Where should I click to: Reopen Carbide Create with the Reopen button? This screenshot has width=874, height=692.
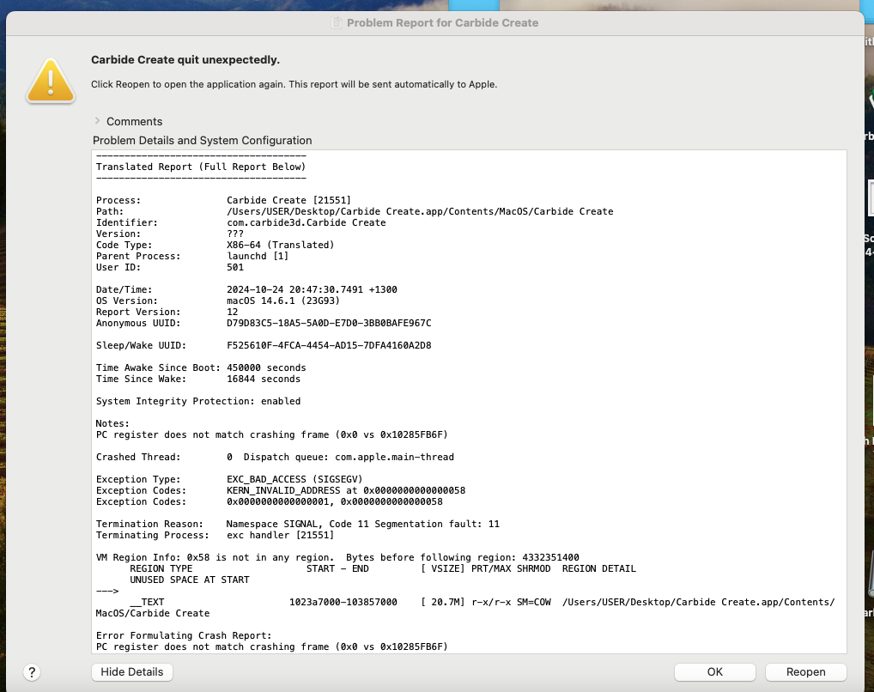(805, 672)
